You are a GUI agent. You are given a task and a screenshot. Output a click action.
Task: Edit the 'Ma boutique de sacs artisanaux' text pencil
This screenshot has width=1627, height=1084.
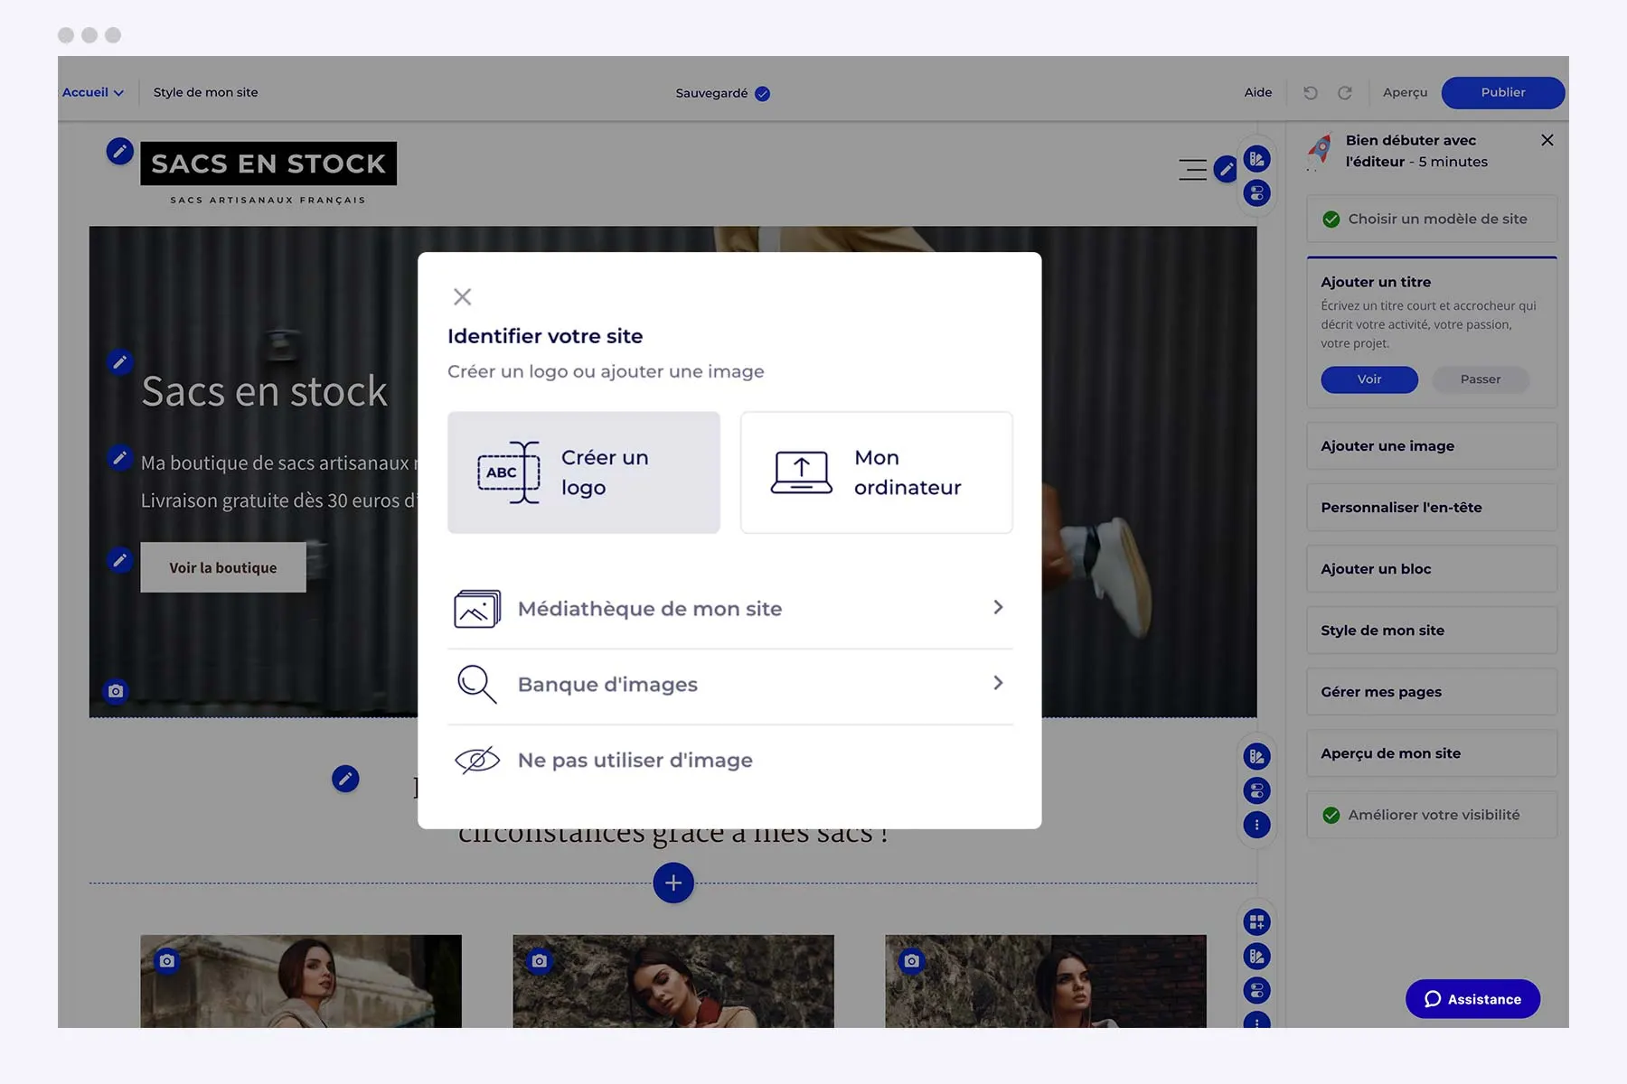119,458
